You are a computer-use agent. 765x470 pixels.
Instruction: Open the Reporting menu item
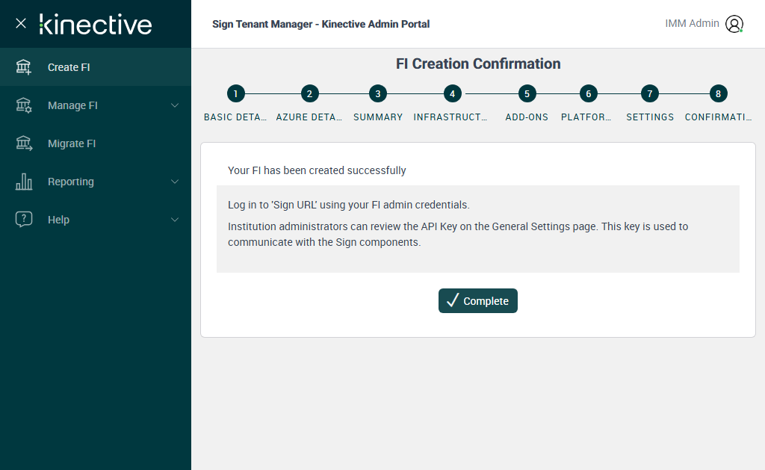coord(96,181)
